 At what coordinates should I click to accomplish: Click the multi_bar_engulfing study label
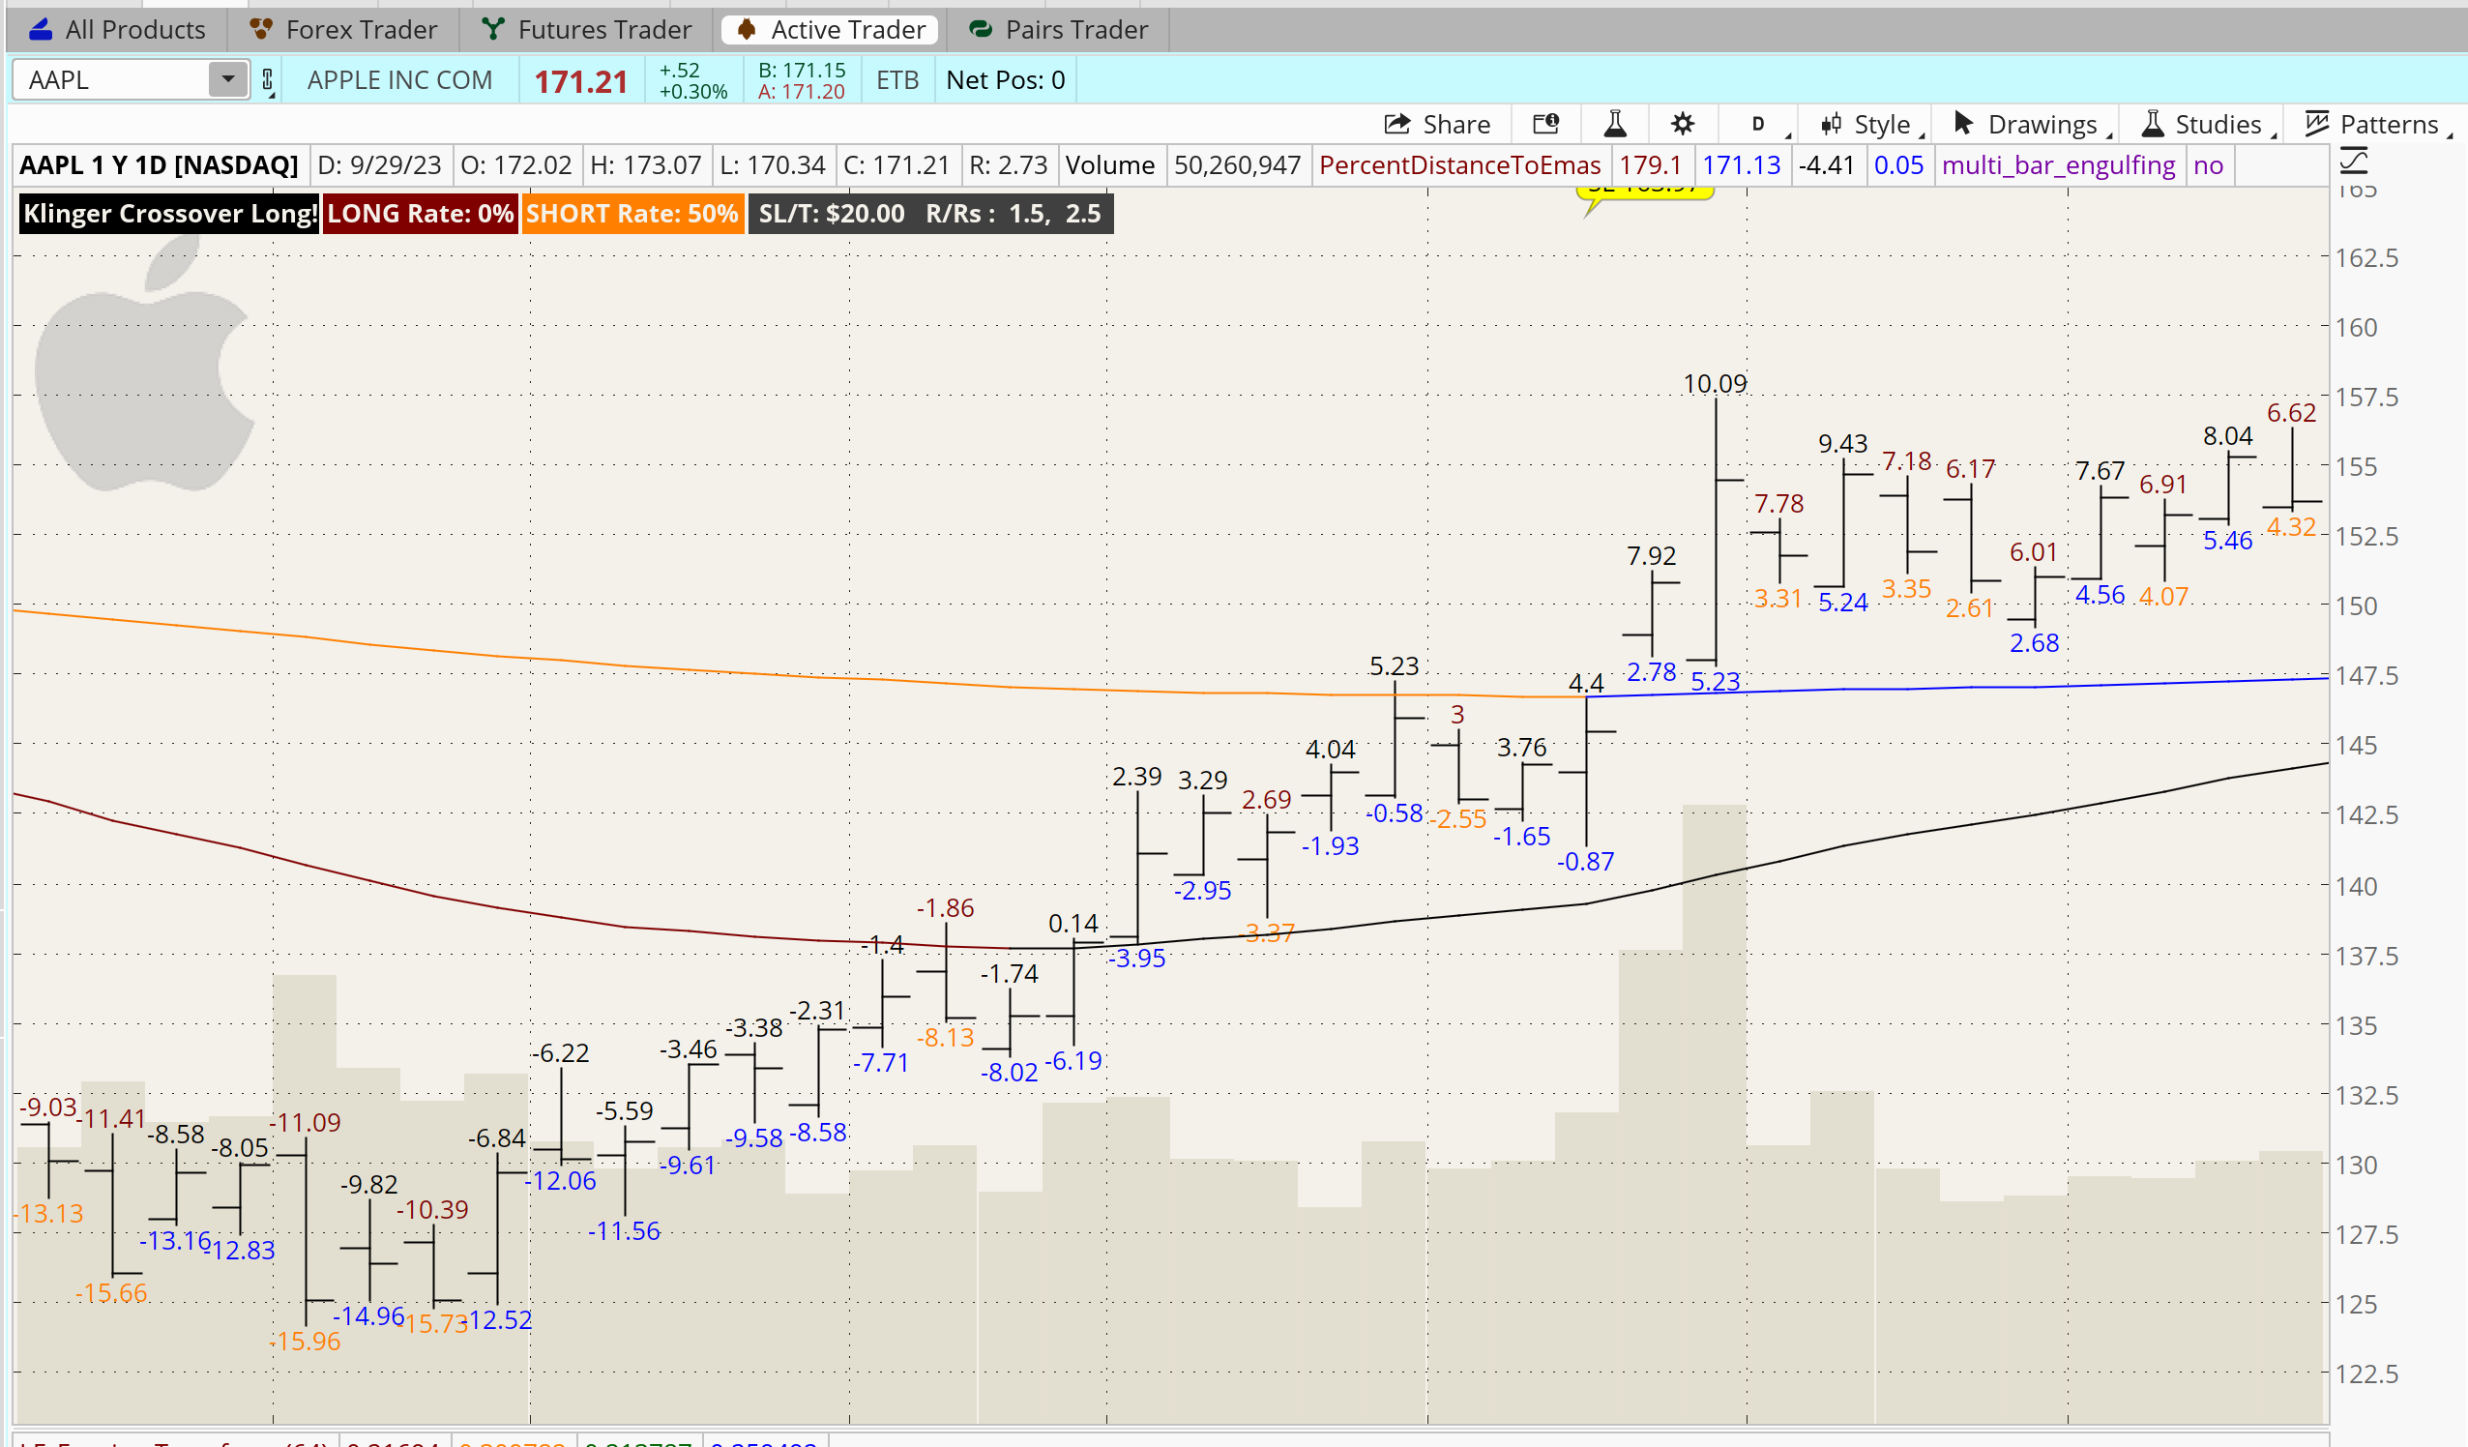point(2058,164)
